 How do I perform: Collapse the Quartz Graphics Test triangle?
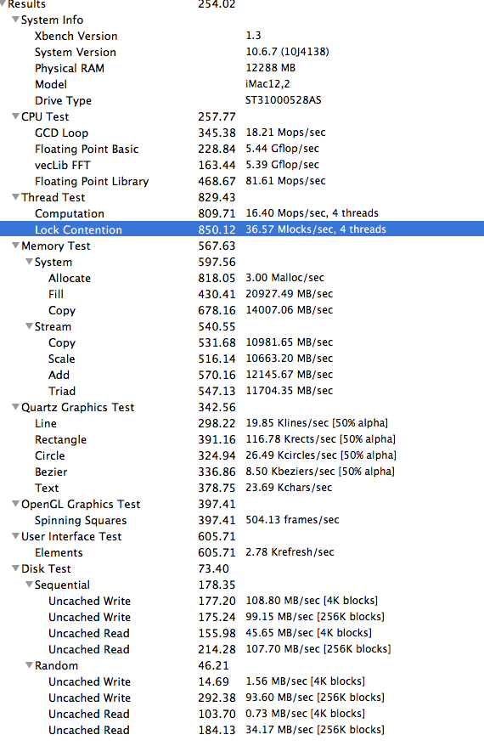[15, 407]
